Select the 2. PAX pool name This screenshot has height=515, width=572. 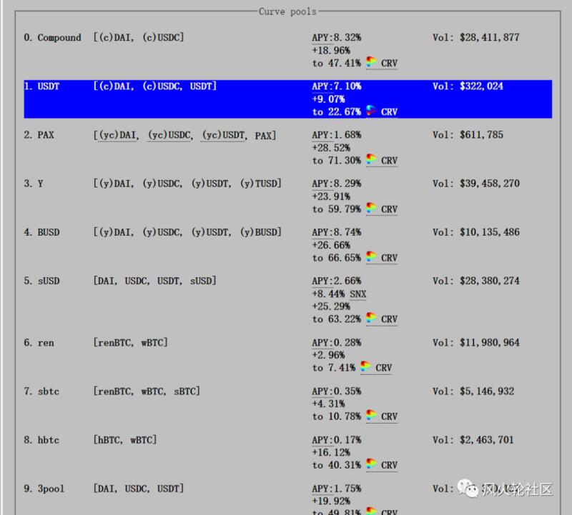tap(39, 135)
